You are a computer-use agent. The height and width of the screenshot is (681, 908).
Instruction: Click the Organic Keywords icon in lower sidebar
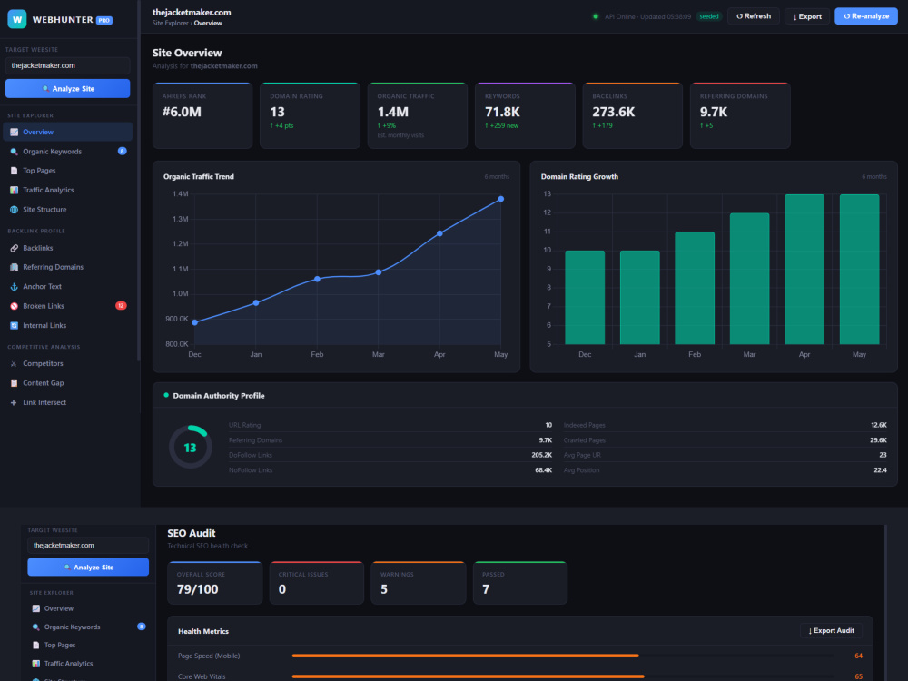click(x=36, y=627)
